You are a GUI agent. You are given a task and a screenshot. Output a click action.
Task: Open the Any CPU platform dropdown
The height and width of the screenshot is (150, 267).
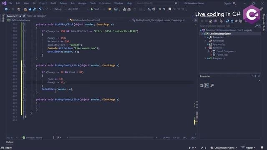pyautogui.click(x=78, y=9)
